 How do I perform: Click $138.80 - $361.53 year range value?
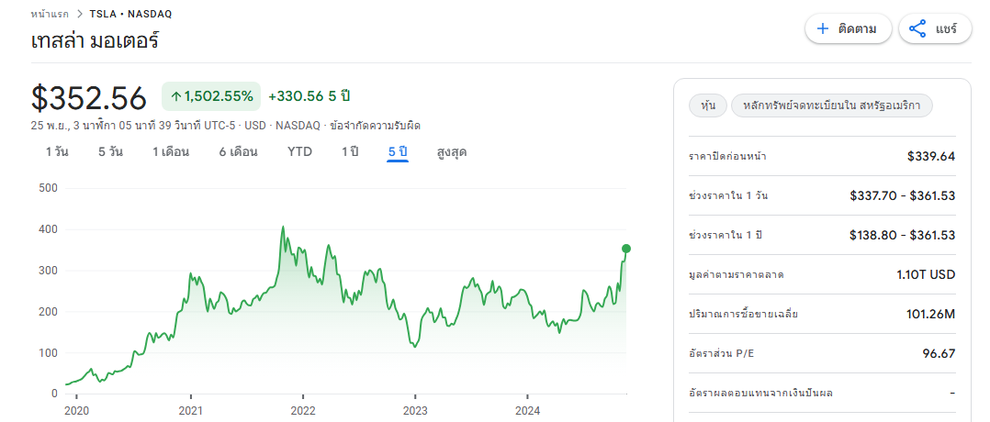point(903,235)
